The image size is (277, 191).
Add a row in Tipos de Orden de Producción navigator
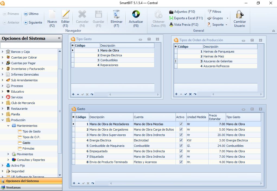click(176, 94)
